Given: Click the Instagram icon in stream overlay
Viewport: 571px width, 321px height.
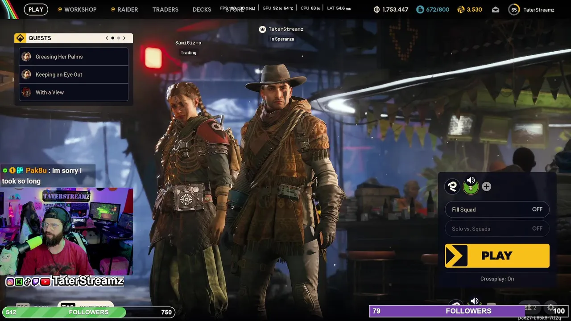Looking at the screenshot, I should pyautogui.click(x=10, y=282).
